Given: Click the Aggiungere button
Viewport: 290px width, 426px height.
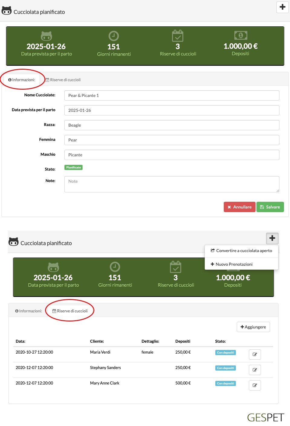Looking at the screenshot, I should [253, 327].
